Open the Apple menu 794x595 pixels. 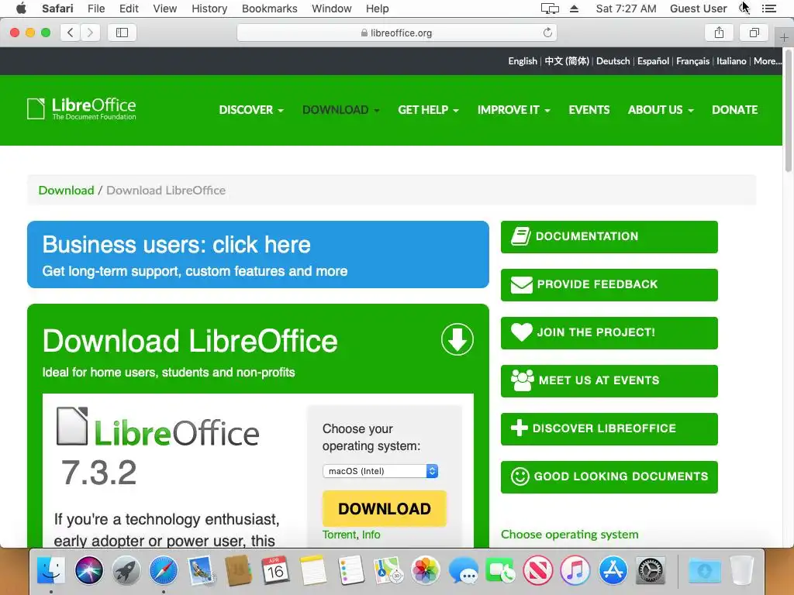click(21, 9)
